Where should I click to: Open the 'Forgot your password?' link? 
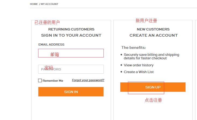88,80
